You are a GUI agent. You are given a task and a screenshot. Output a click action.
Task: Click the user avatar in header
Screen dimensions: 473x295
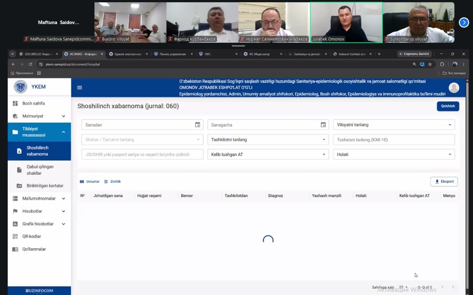[x=454, y=88]
